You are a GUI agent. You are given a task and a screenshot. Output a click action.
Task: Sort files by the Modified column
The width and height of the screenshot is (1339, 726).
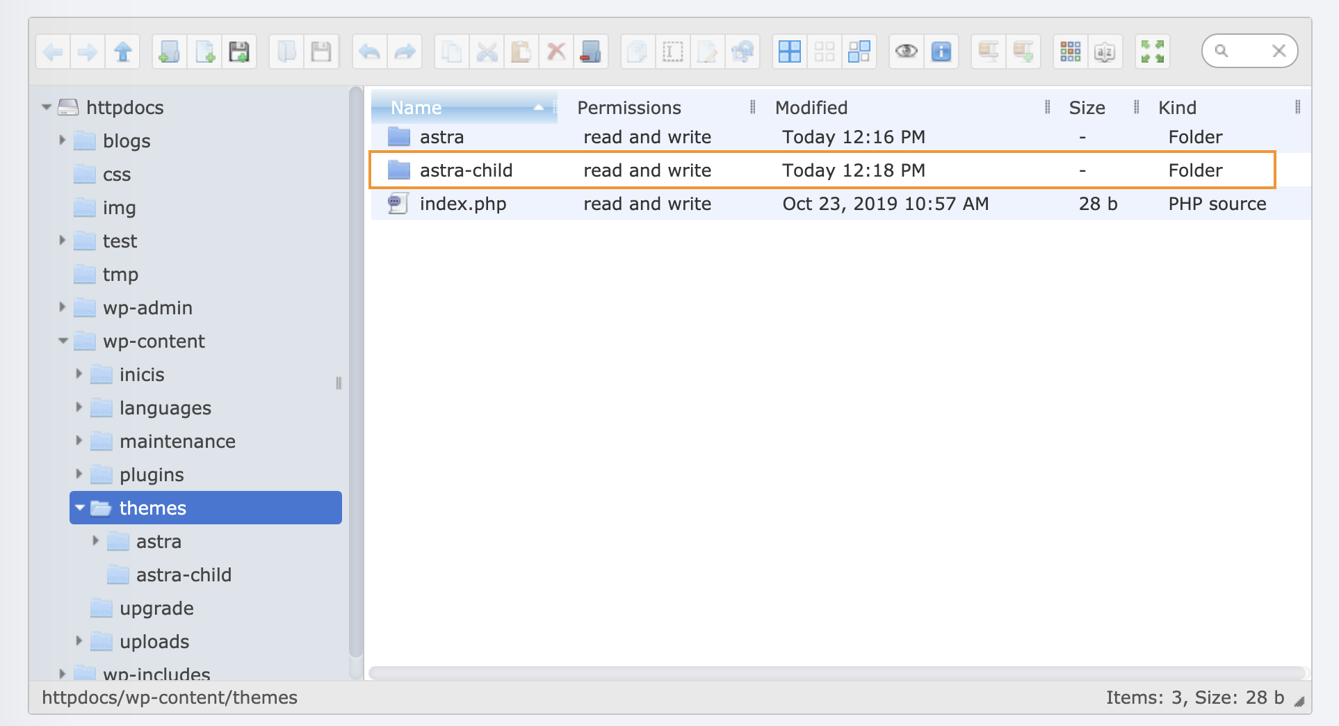(811, 108)
